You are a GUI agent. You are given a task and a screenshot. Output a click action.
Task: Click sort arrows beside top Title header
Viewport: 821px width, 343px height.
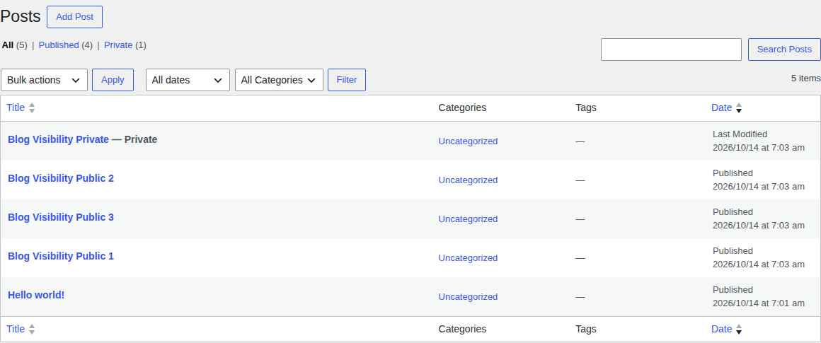point(32,107)
